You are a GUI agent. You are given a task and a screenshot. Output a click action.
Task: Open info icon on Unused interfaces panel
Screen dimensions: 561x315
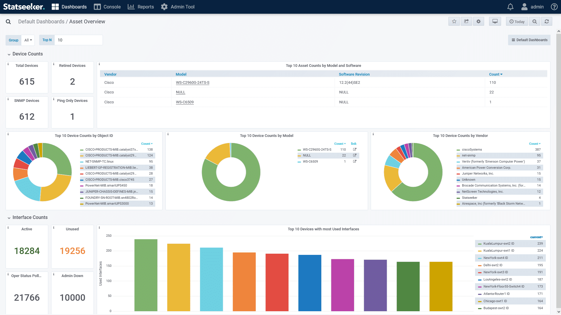click(x=54, y=227)
